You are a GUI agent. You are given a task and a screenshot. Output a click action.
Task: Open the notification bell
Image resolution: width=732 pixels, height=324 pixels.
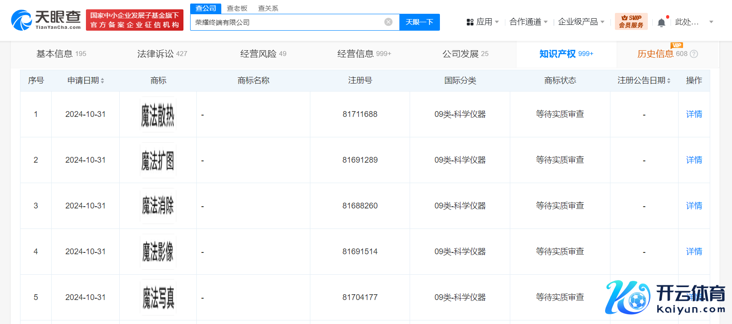click(x=662, y=23)
